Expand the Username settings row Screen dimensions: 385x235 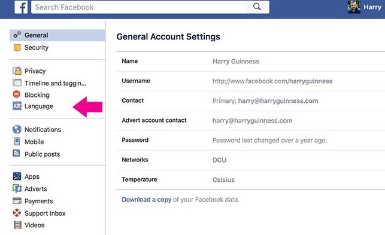pos(251,81)
